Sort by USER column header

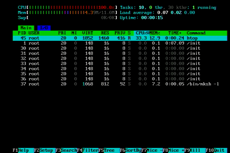click(x=34, y=33)
